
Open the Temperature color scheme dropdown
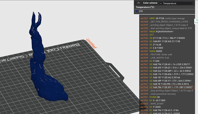coord(176,3)
